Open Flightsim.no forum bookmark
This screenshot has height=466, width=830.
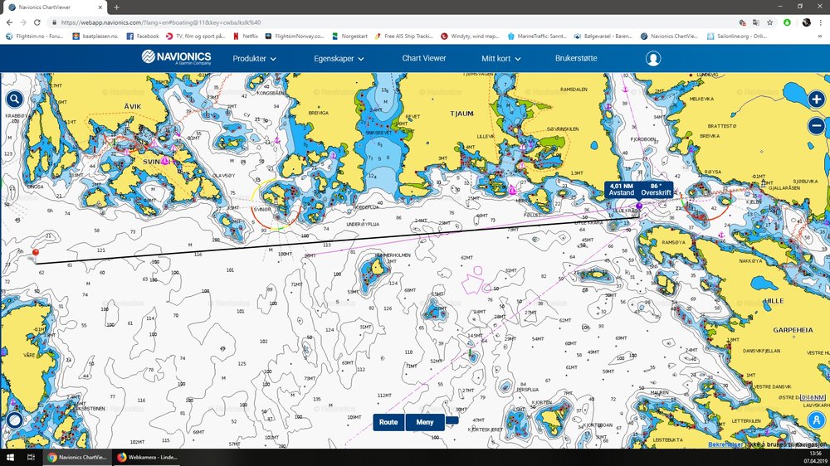point(34,36)
